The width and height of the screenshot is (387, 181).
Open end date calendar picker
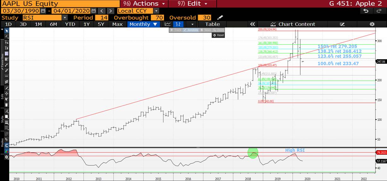click(93, 11)
